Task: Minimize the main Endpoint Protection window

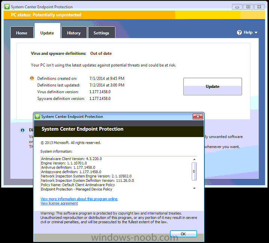Action: click(237, 7)
